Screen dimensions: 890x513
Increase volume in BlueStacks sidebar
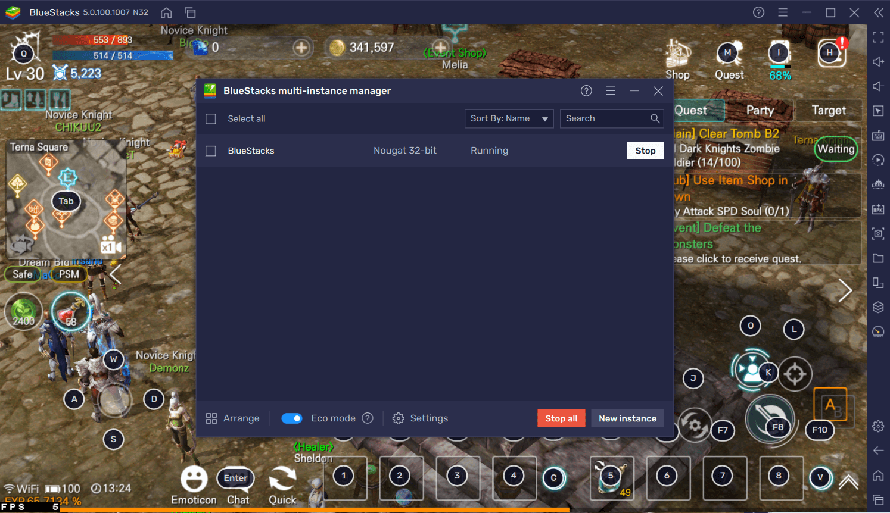tap(878, 62)
